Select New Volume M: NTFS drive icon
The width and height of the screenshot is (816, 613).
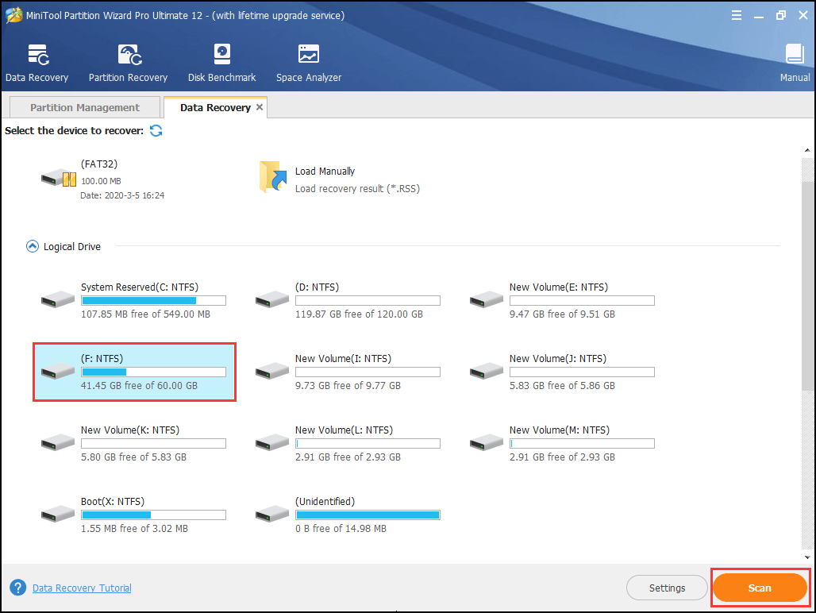pyautogui.click(x=486, y=441)
